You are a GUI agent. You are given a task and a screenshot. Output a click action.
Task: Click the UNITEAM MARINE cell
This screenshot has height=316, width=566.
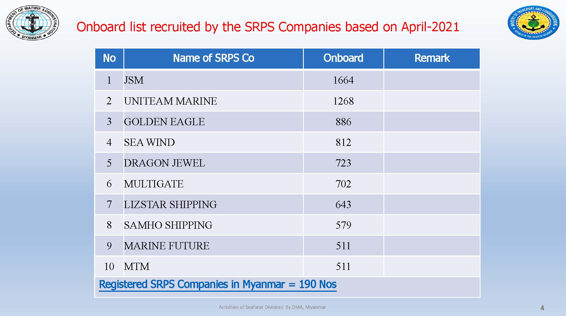[170, 101]
